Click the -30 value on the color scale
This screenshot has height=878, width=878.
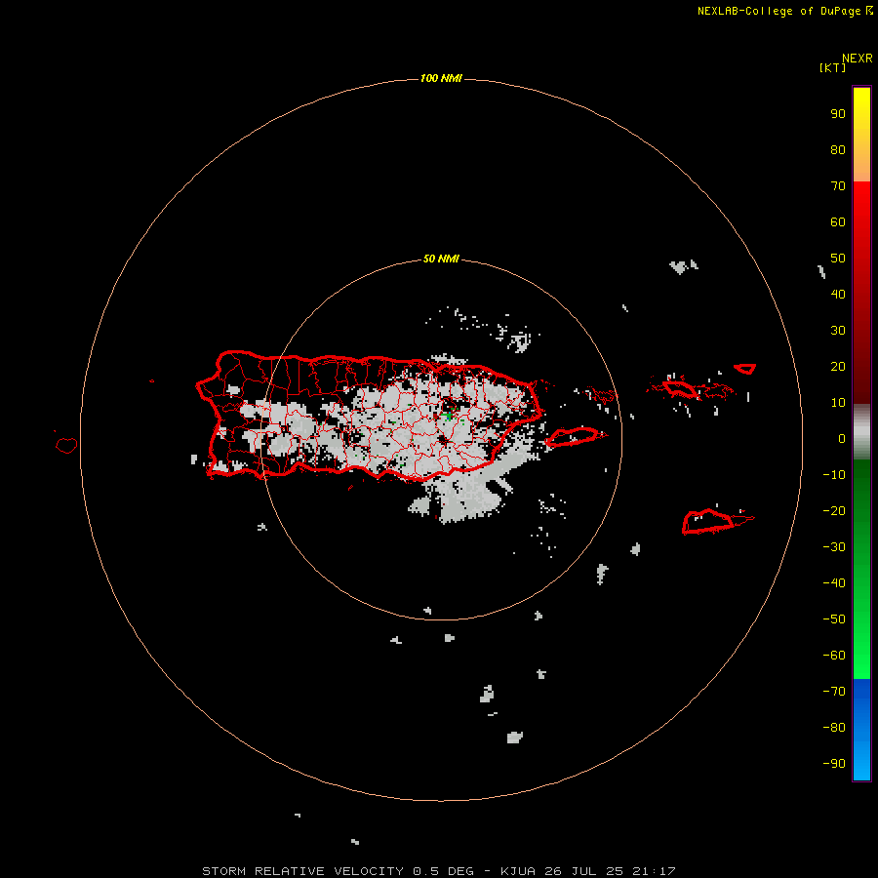(834, 547)
